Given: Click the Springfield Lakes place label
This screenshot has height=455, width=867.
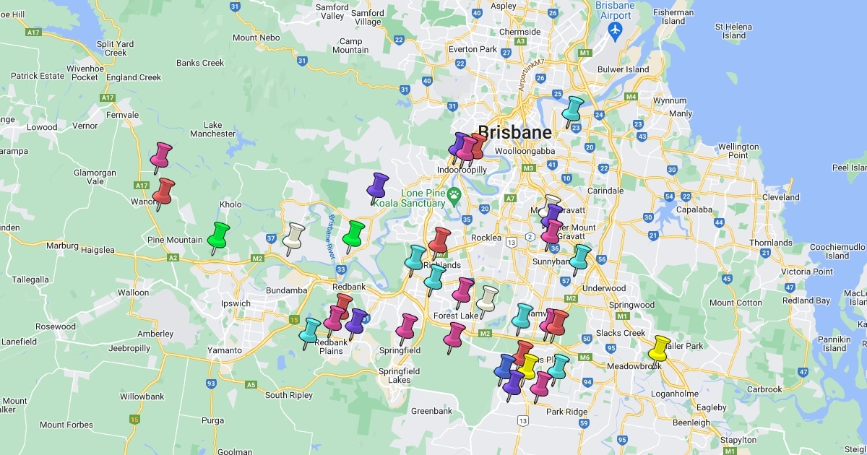Looking at the screenshot, I should point(399,376).
